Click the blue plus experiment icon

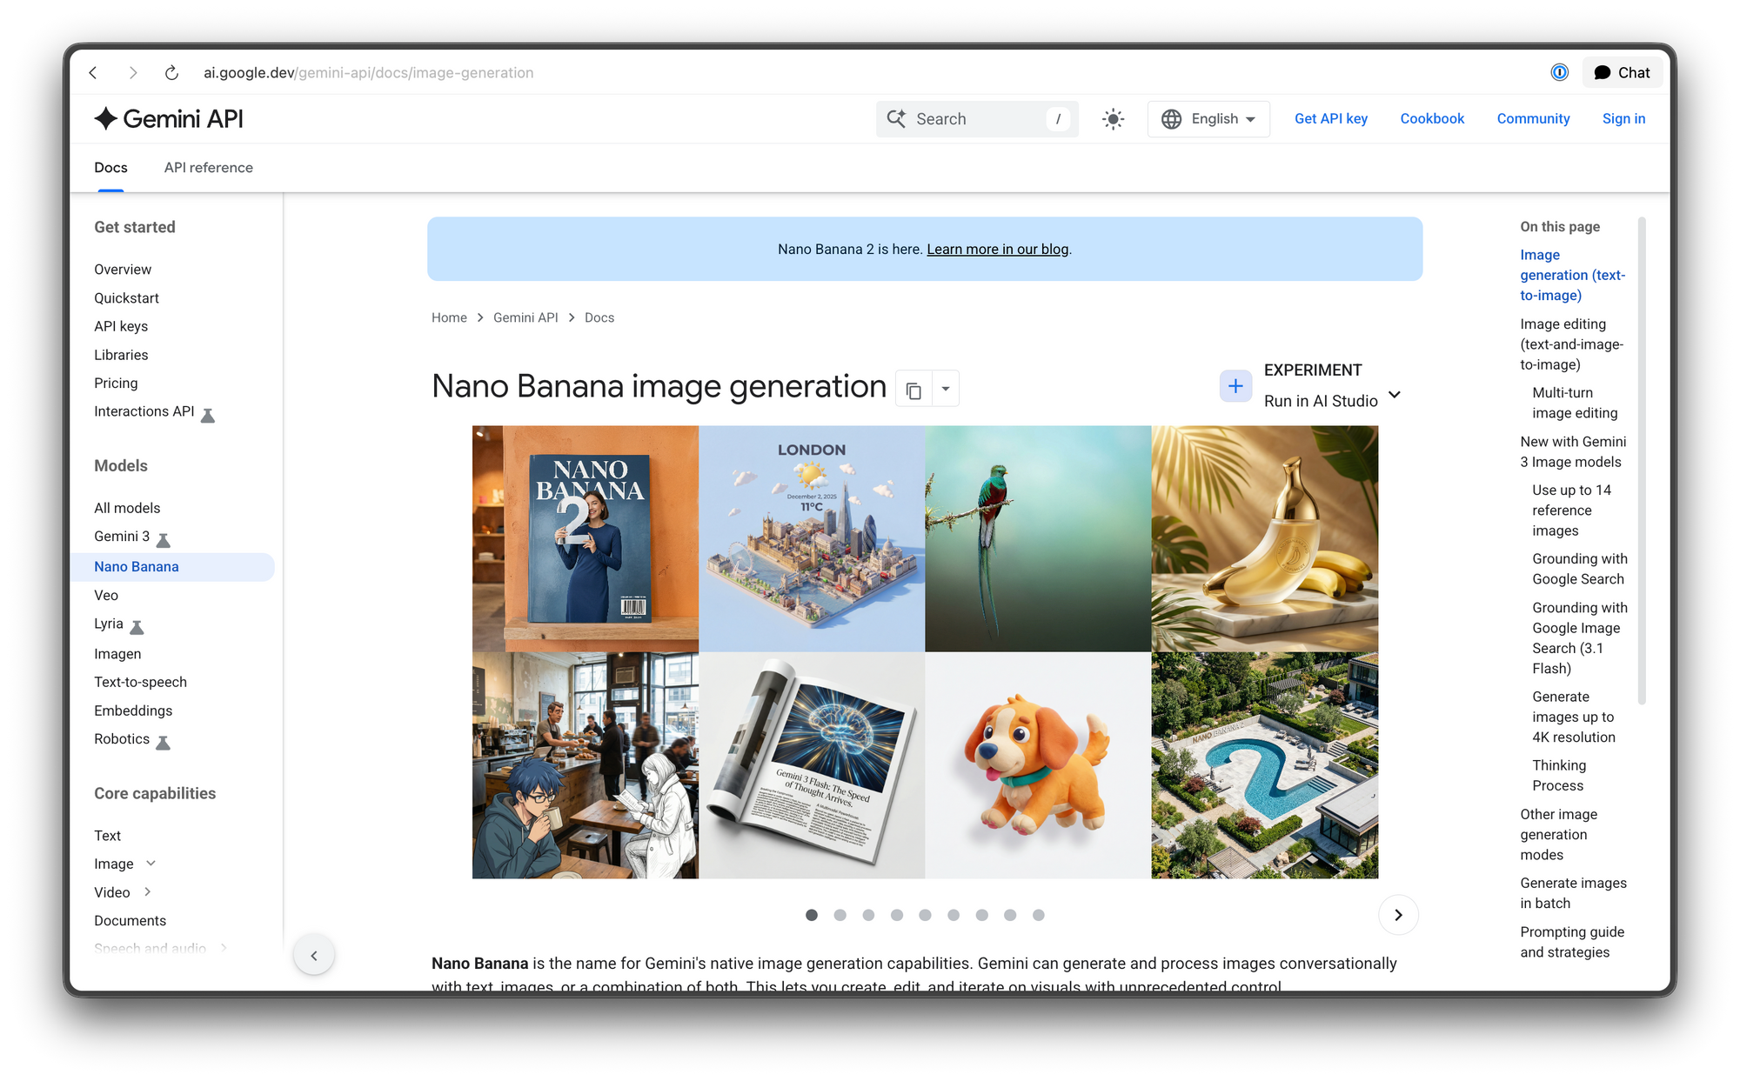tap(1235, 386)
